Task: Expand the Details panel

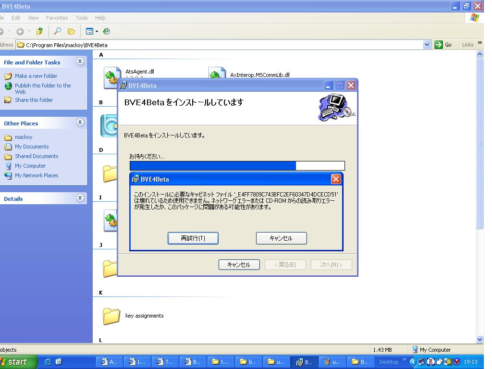Action: click(80, 197)
